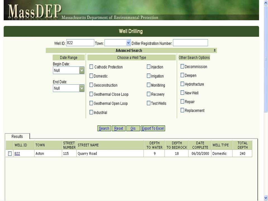
Task: Click the WELL ID column header
Action: (x=24, y=145)
